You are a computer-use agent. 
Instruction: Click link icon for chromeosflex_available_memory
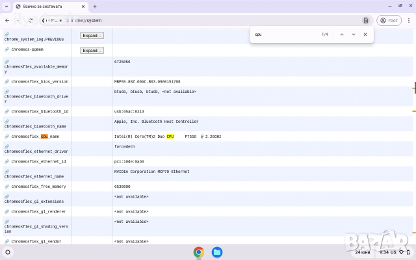(7, 62)
